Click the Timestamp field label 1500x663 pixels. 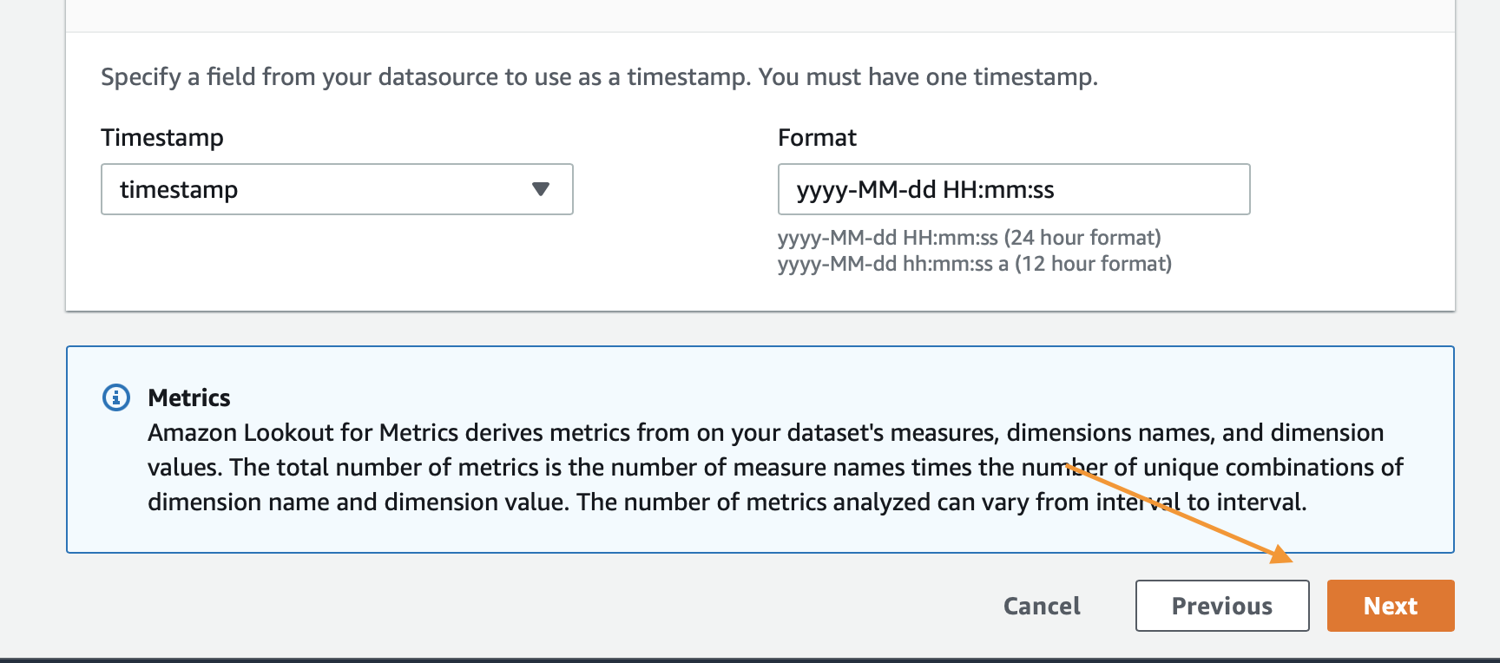[x=162, y=138]
